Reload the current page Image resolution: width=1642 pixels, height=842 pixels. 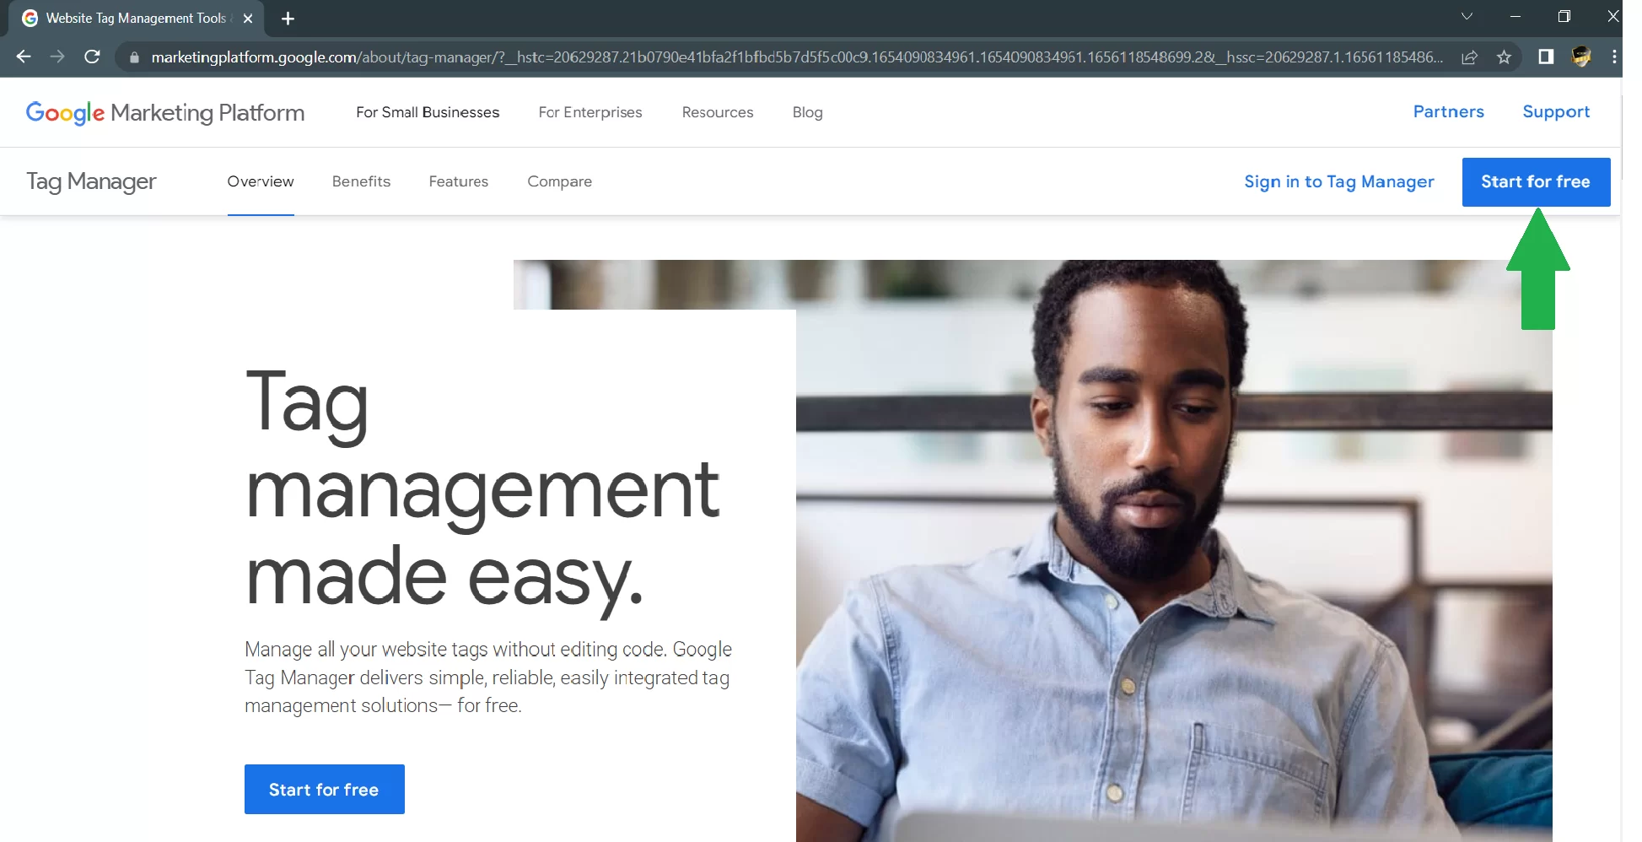[93, 57]
